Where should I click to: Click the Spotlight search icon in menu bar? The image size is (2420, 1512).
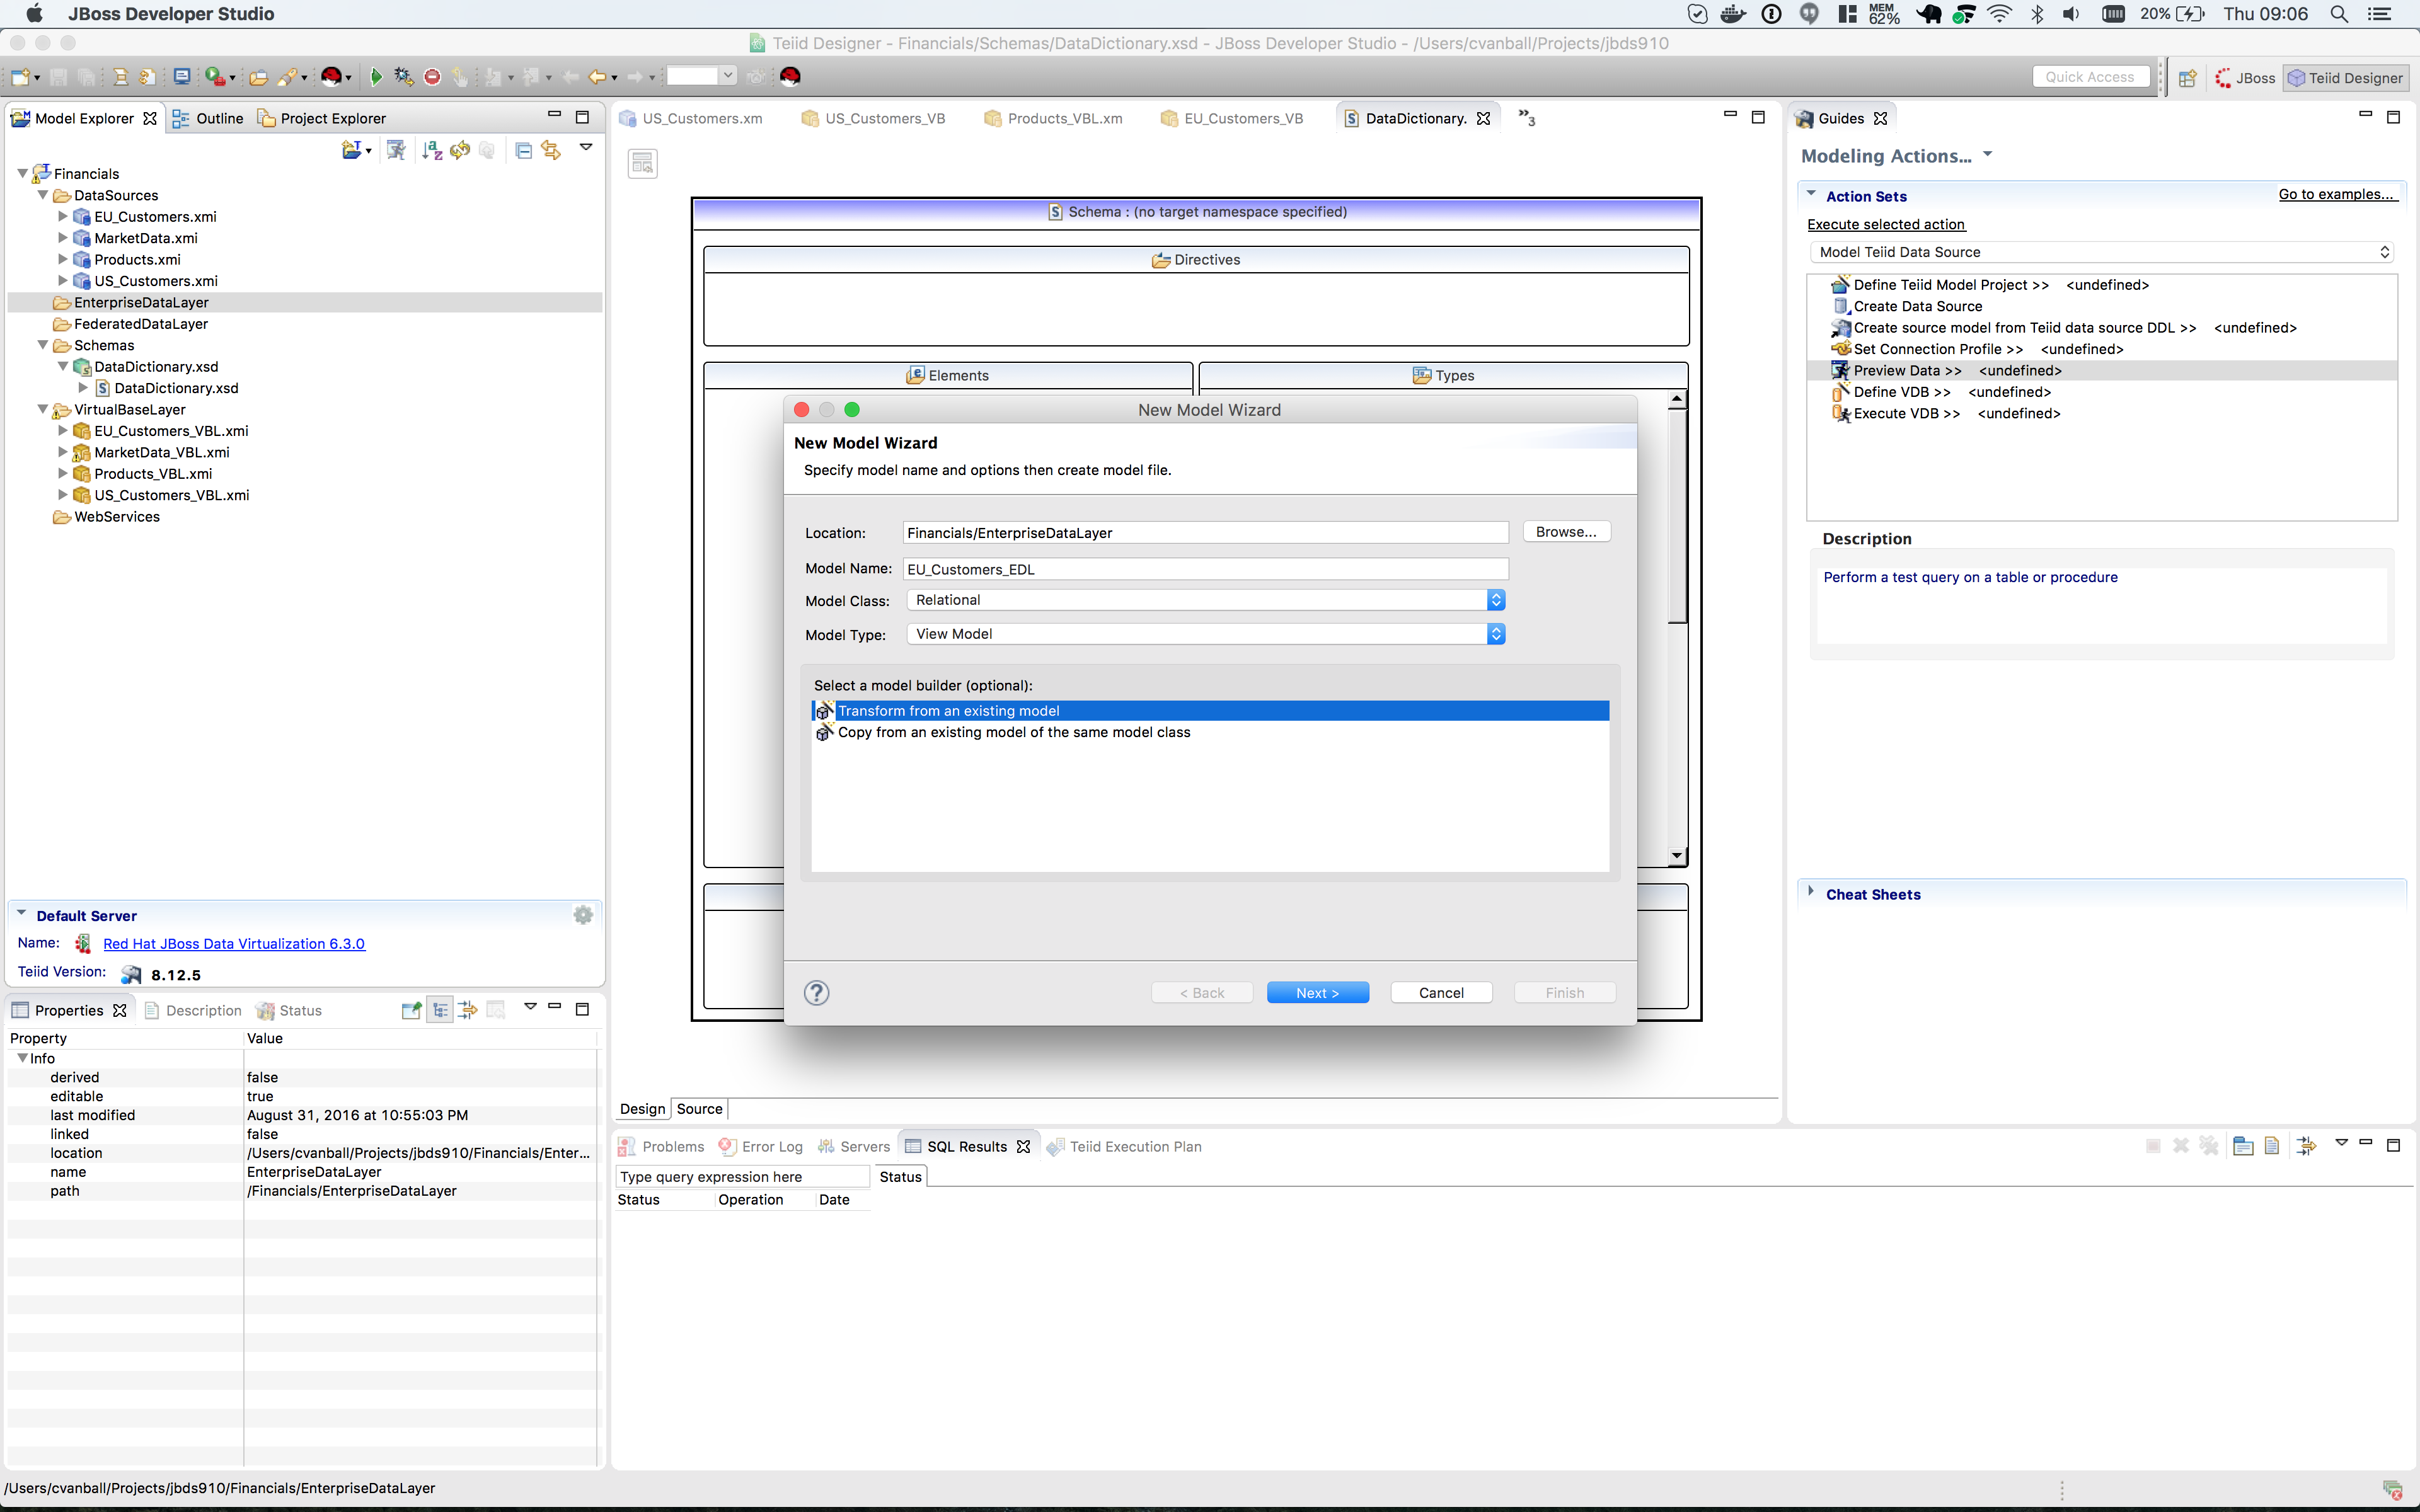[2338, 14]
